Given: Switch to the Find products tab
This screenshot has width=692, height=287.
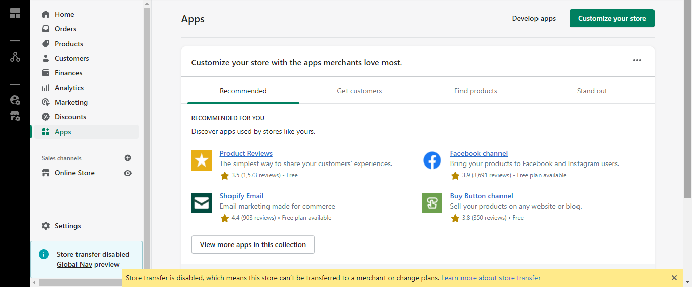Looking at the screenshot, I should [476, 91].
